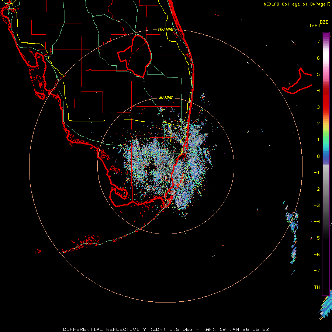Click the -3 dB scale label
The width and height of the screenshot is (332, 332).
(x=317, y=205)
